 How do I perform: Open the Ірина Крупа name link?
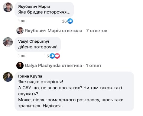pos(30,76)
